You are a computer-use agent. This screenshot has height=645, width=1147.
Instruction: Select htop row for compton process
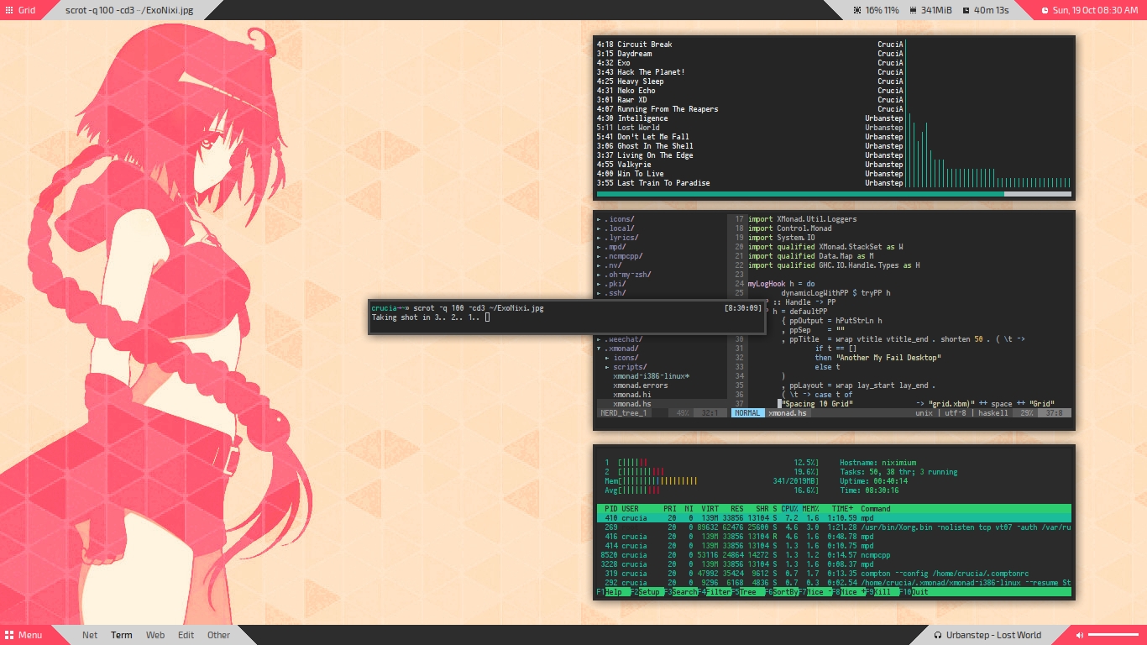pyautogui.click(x=834, y=574)
